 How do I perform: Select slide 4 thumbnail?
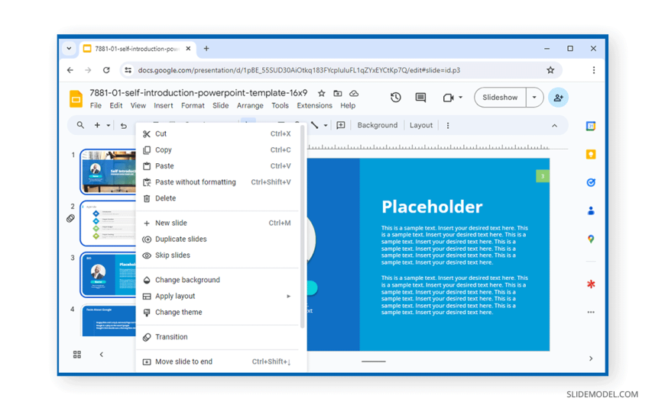tap(109, 320)
